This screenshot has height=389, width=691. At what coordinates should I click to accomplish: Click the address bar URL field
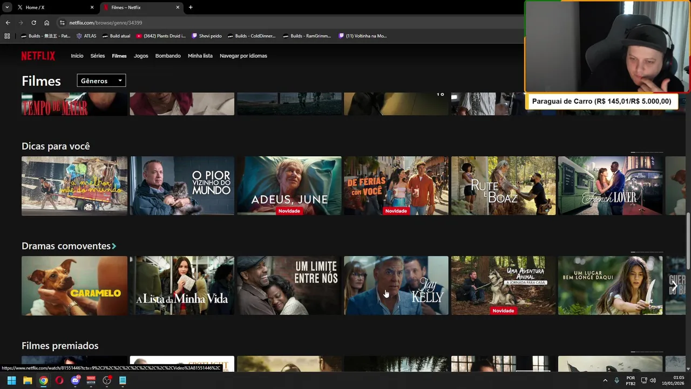[x=292, y=23]
